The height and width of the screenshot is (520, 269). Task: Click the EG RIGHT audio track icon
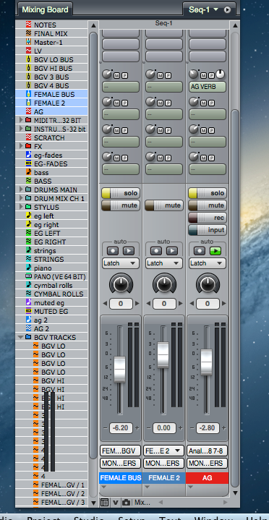tap(28, 242)
